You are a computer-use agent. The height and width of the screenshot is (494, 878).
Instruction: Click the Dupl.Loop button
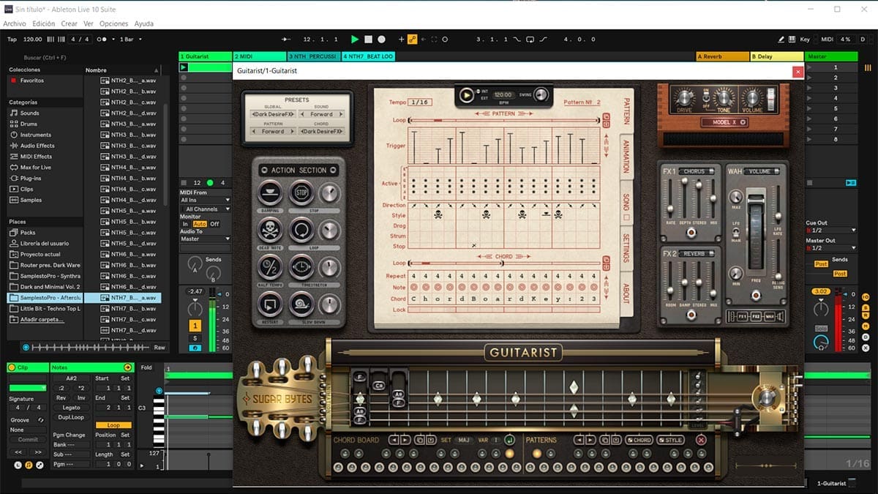coord(71,416)
